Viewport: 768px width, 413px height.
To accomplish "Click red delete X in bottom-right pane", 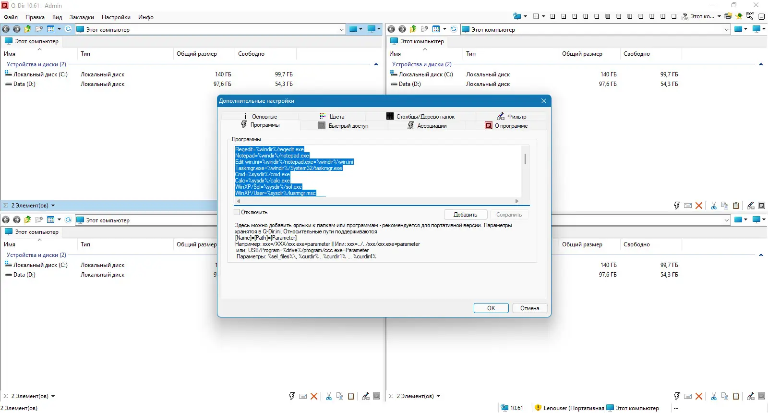I will [x=699, y=396].
